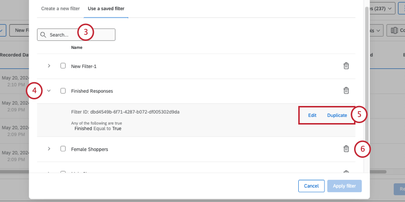The height and width of the screenshot is (202, 405).
Task: Click trash icon for Finished Responses
Action: [346, 90]
